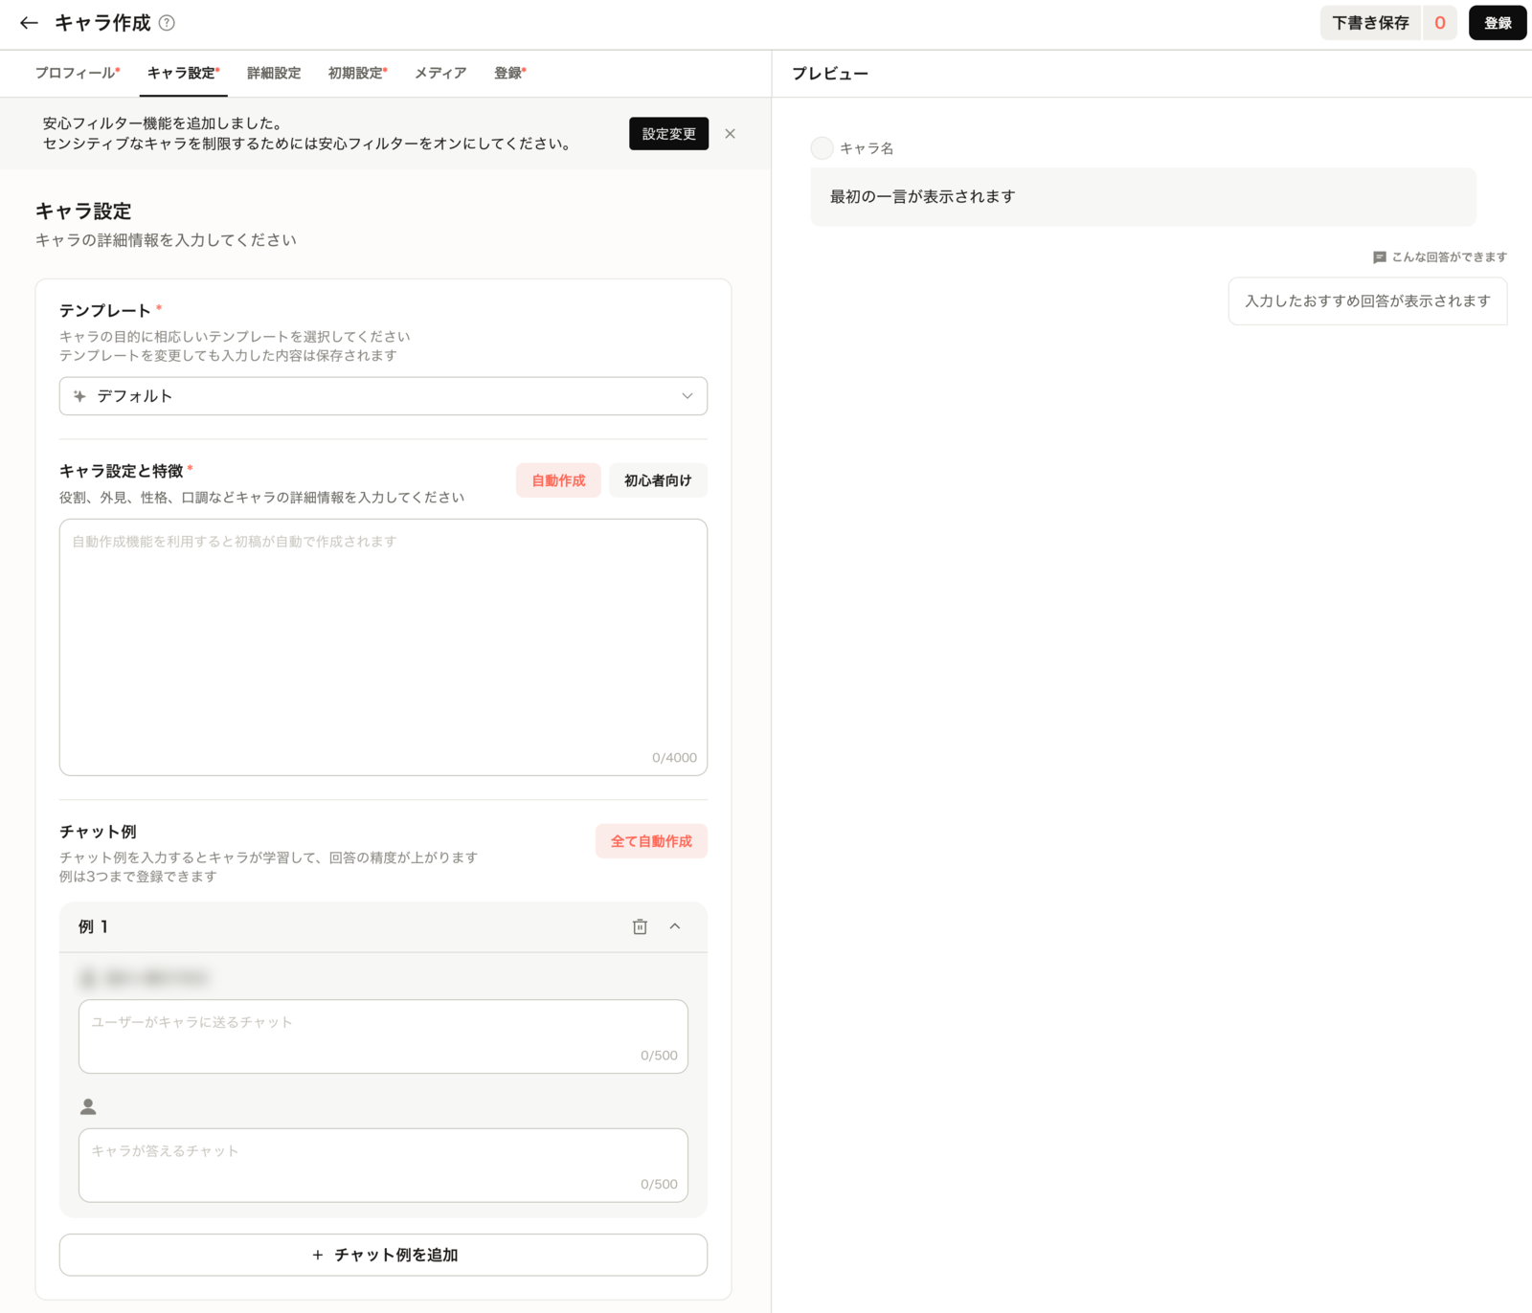Image resolution: width=1532 pixels, height=1313 pixels.
Task: Open the テンプレート dropdown
Action: pos(383,396)
